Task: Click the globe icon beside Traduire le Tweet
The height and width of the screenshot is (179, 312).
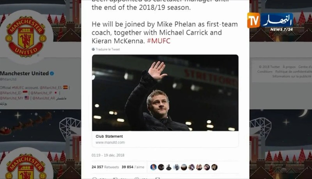Action: click(x=93, y=49)
